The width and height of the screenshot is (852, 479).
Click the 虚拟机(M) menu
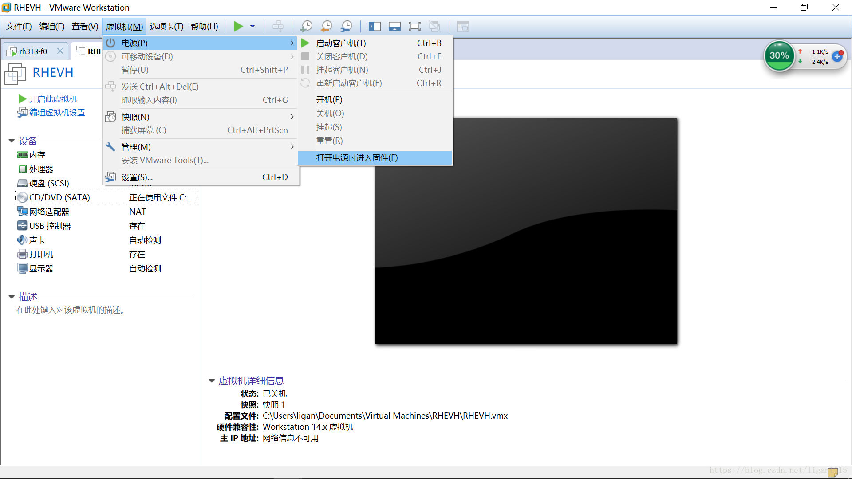[x=124, y=27]
